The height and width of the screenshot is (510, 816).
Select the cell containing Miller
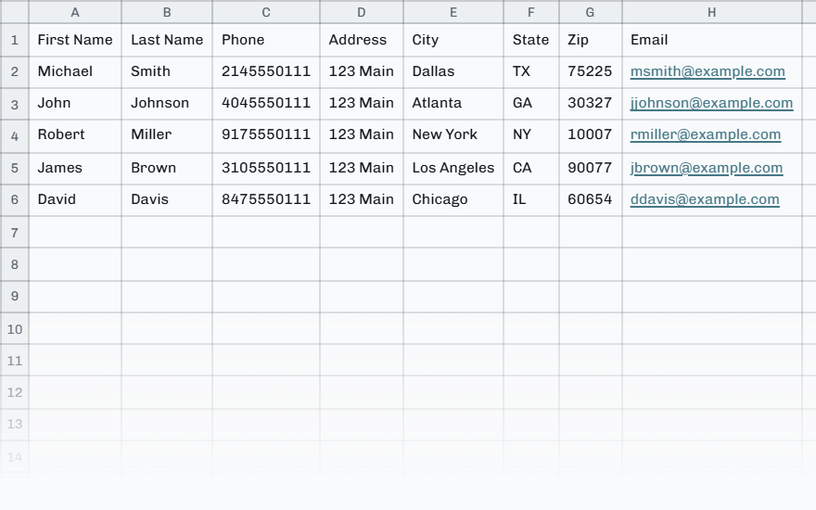tap(167, 135)
